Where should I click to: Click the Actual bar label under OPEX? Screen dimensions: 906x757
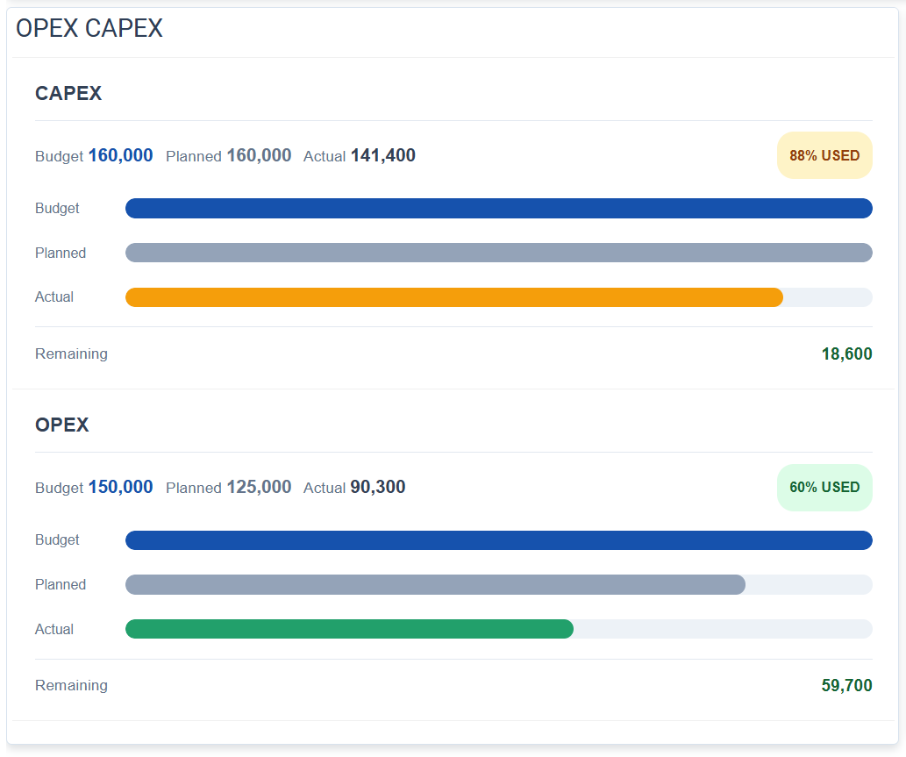[x=54, y=629]
